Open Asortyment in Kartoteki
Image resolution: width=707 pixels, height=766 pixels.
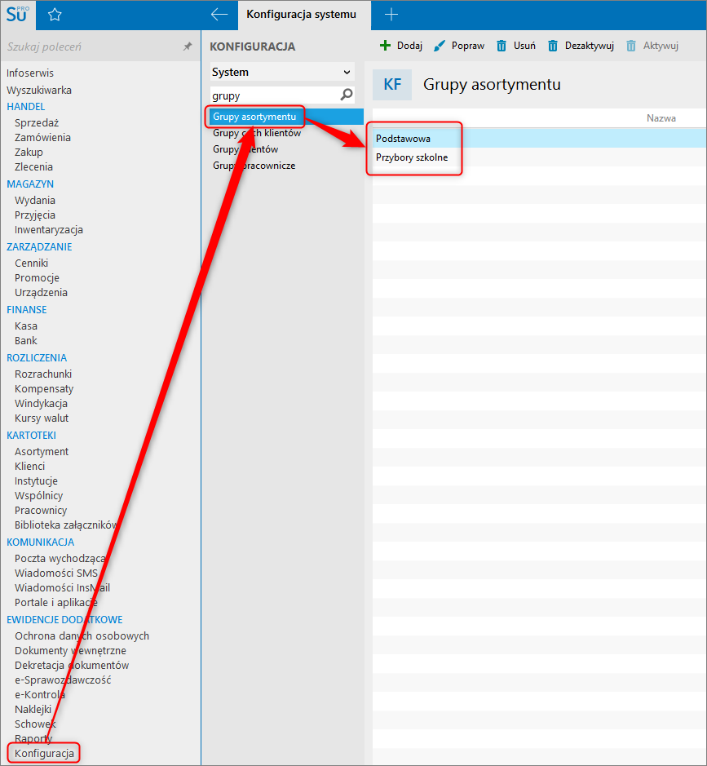click(42, 451)
